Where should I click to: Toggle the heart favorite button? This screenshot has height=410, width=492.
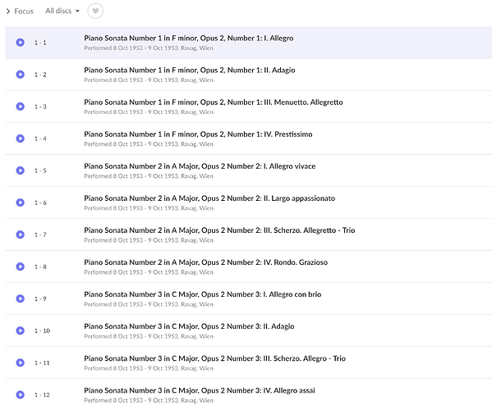(95, 11)
